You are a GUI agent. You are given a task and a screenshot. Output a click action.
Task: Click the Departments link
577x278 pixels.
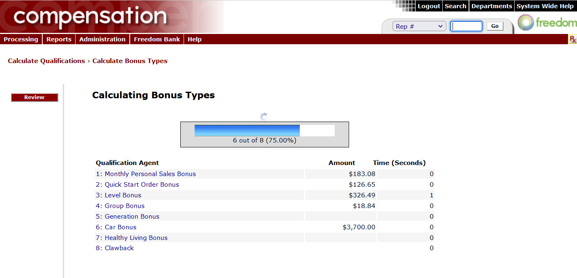pyautogui.click(x=491, y=6)
